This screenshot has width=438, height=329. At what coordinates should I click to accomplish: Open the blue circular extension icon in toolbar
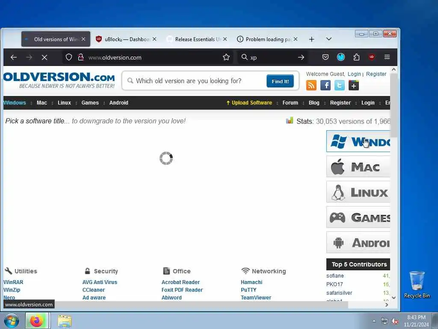(x=341, y=57)
